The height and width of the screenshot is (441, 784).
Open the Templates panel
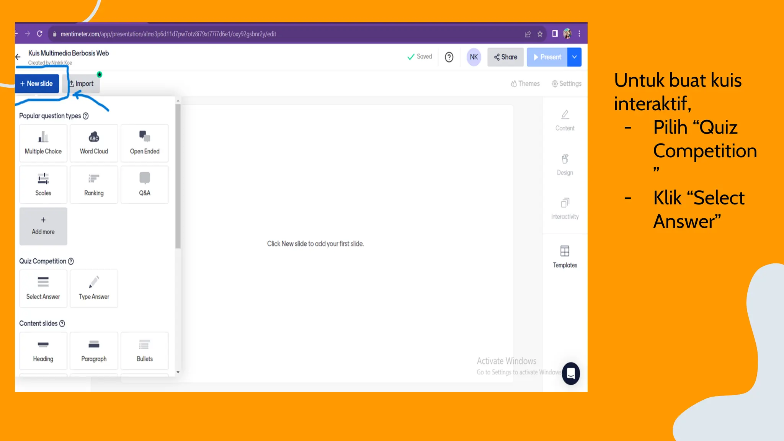pos(565,256)
